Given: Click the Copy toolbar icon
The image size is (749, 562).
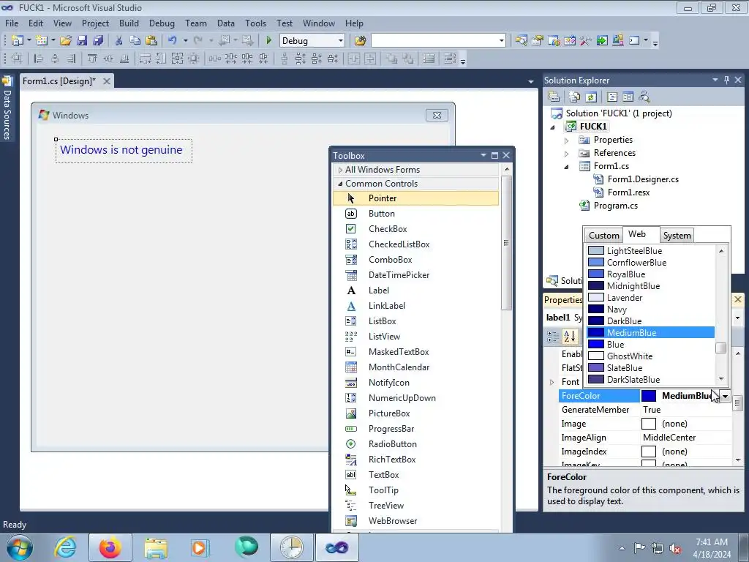Looking at the screenshot, I should pos(135,41).
